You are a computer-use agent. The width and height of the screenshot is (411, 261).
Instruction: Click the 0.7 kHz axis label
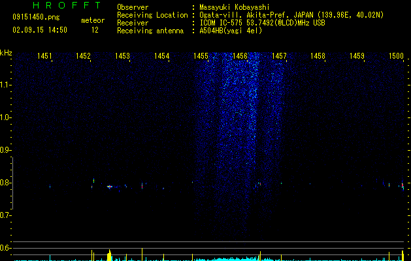click(5, 215)
